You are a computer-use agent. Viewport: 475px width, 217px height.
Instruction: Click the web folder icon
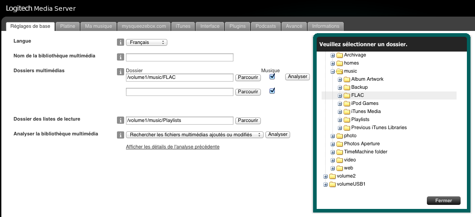[339, 168]
